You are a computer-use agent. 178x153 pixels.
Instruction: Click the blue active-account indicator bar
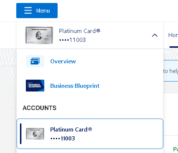click(x=21, y=134)
